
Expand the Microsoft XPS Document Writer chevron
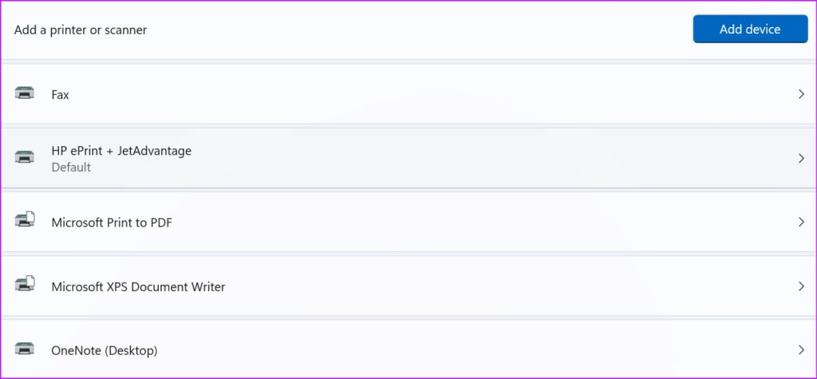[801, 286]
